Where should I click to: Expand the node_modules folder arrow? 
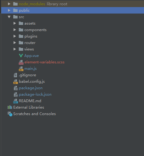[x=9, y=4]
